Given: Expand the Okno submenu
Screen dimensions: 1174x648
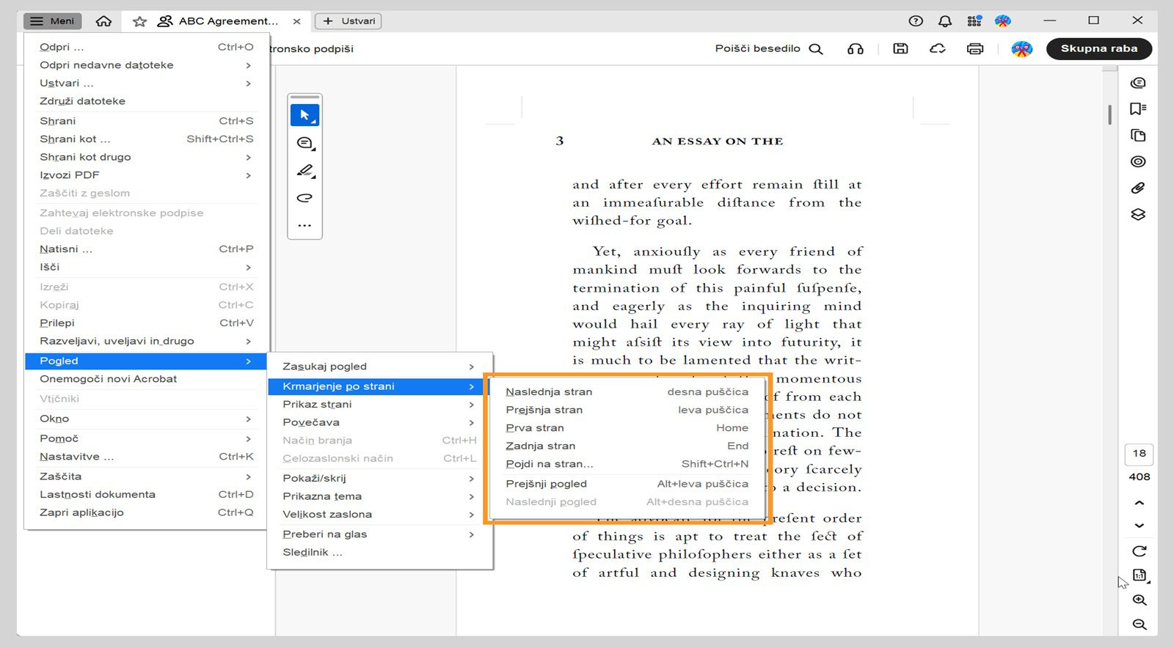Looking at the screenshot, I should point(147,419).
